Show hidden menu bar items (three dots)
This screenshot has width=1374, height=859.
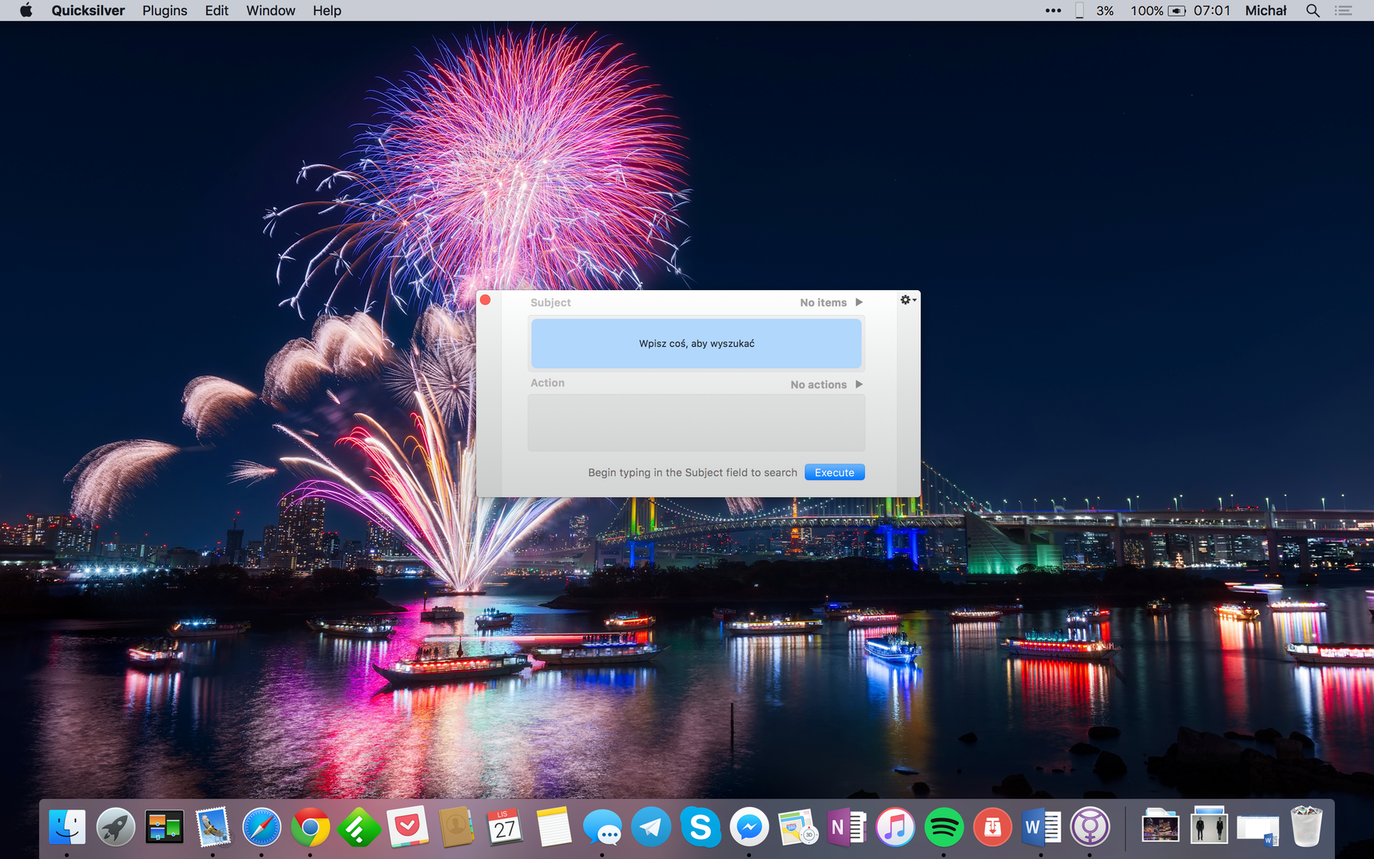(1053, 10)
